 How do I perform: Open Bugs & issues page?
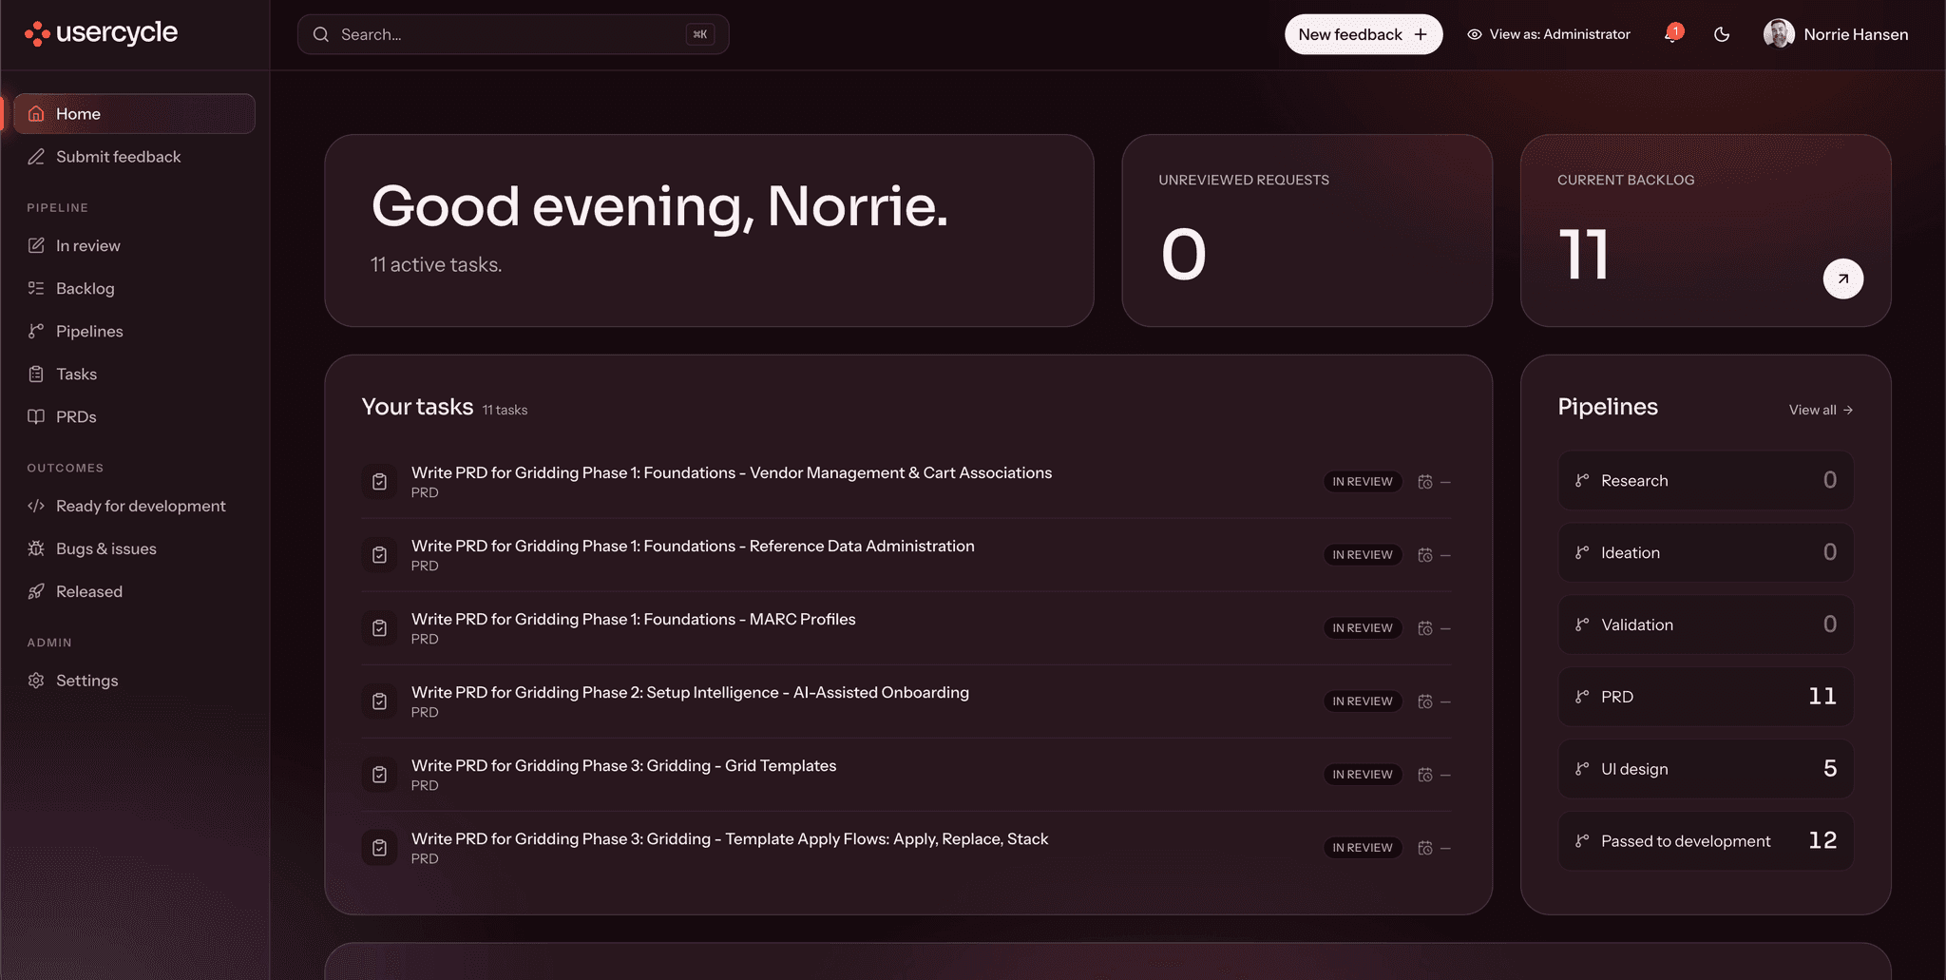click(134, 549)
